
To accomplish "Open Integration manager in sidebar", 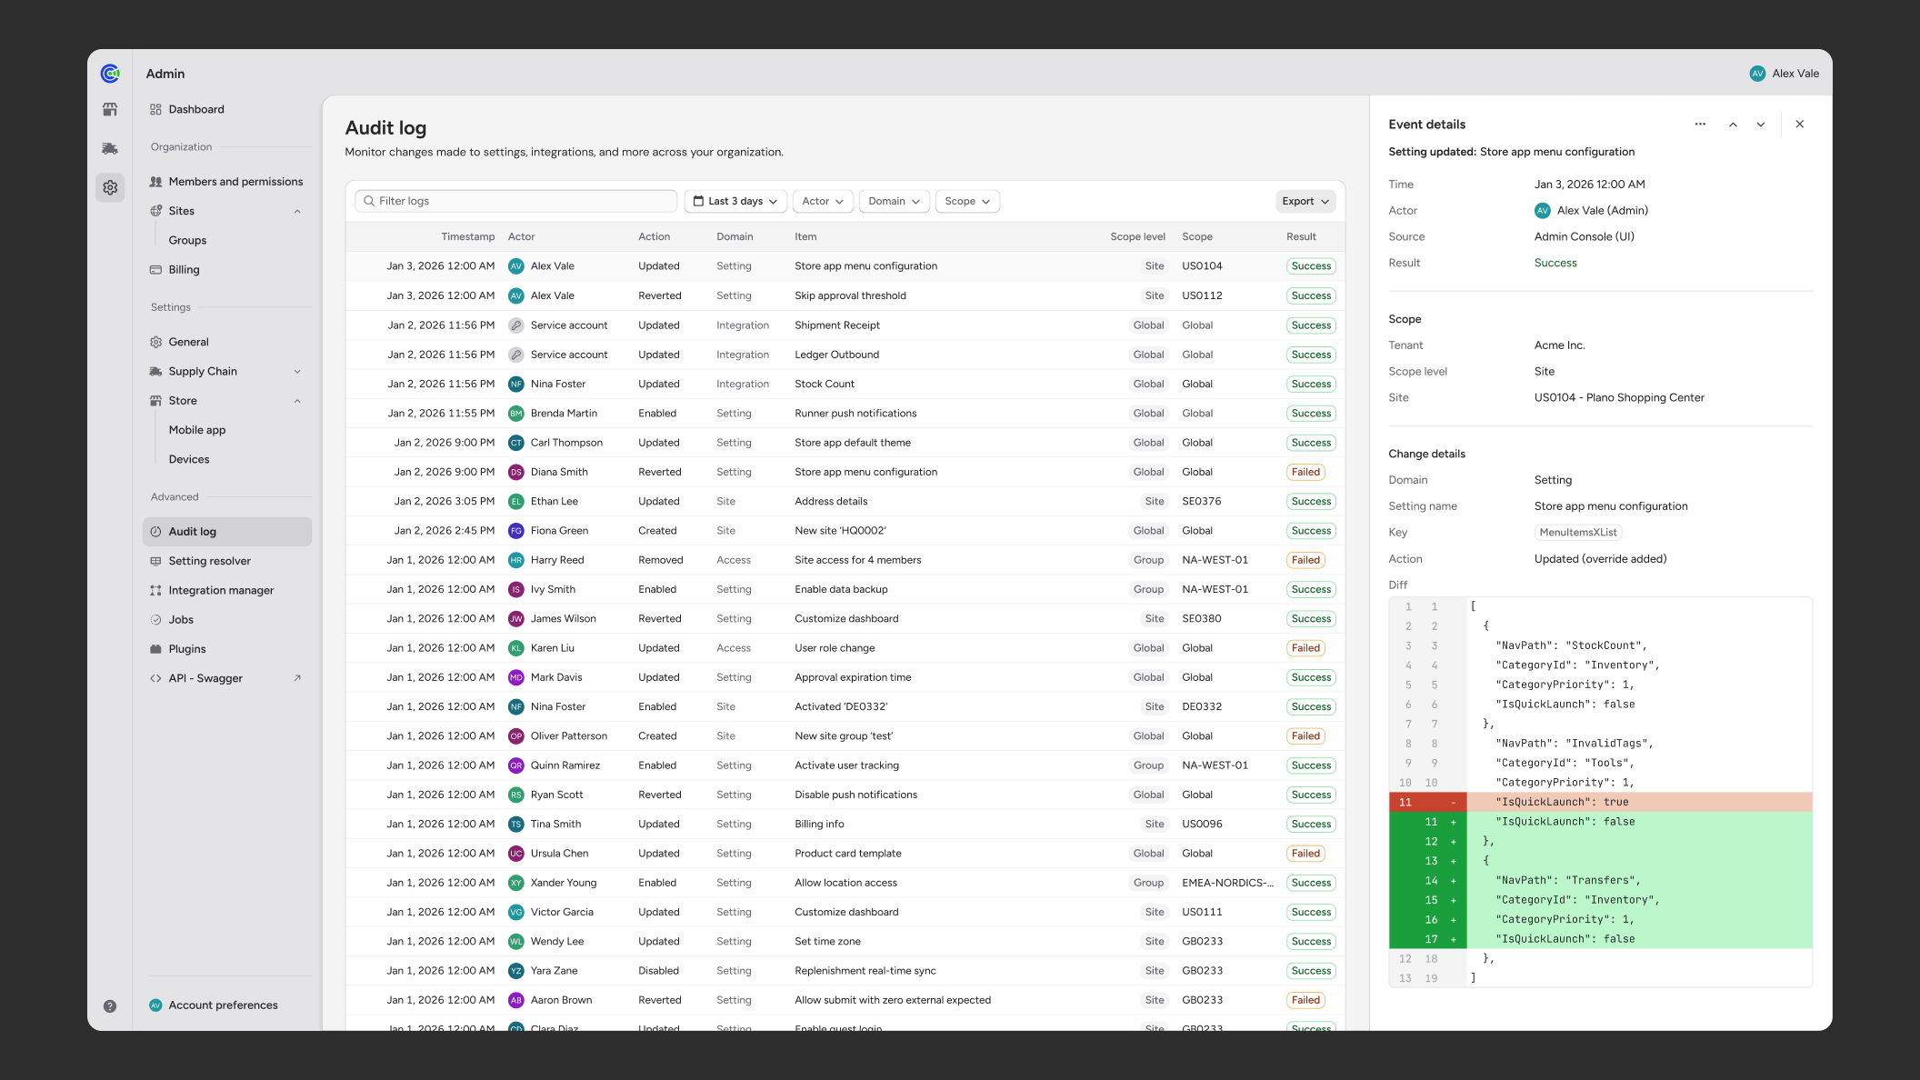I will (x=221, y=590).
